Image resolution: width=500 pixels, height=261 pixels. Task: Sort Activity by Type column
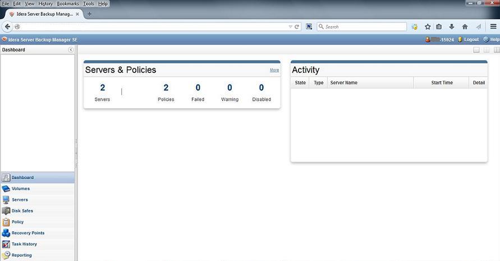(318, 83)
